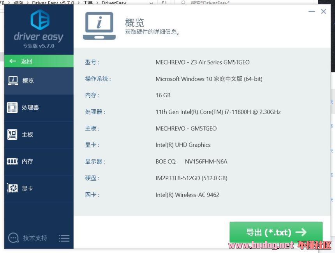Click the 内存 row label in the overview

(x=92, y=95)
